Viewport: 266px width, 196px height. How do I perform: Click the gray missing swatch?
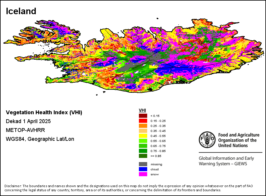point(143,164)
